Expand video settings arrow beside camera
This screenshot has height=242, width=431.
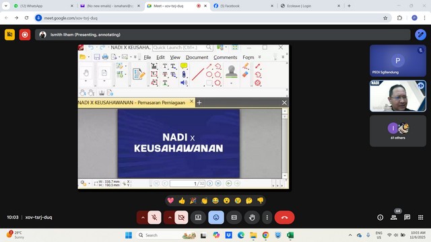point(170,217)
